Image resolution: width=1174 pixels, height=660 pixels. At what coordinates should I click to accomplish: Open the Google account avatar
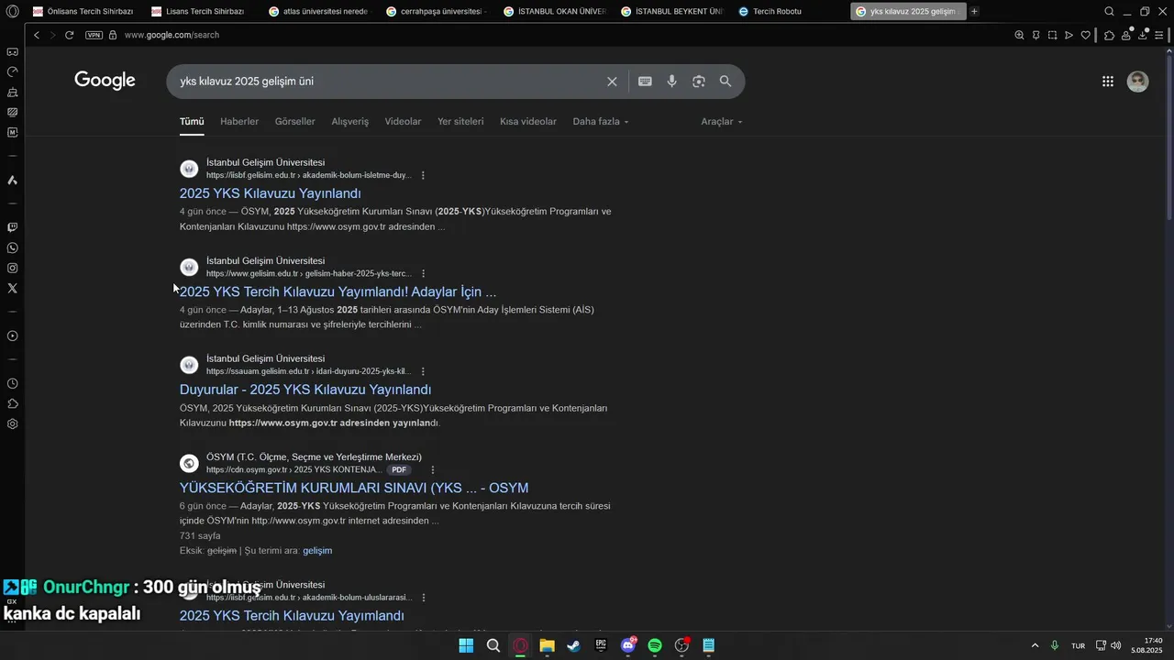pyautogui.click(x=1137, y=82)
